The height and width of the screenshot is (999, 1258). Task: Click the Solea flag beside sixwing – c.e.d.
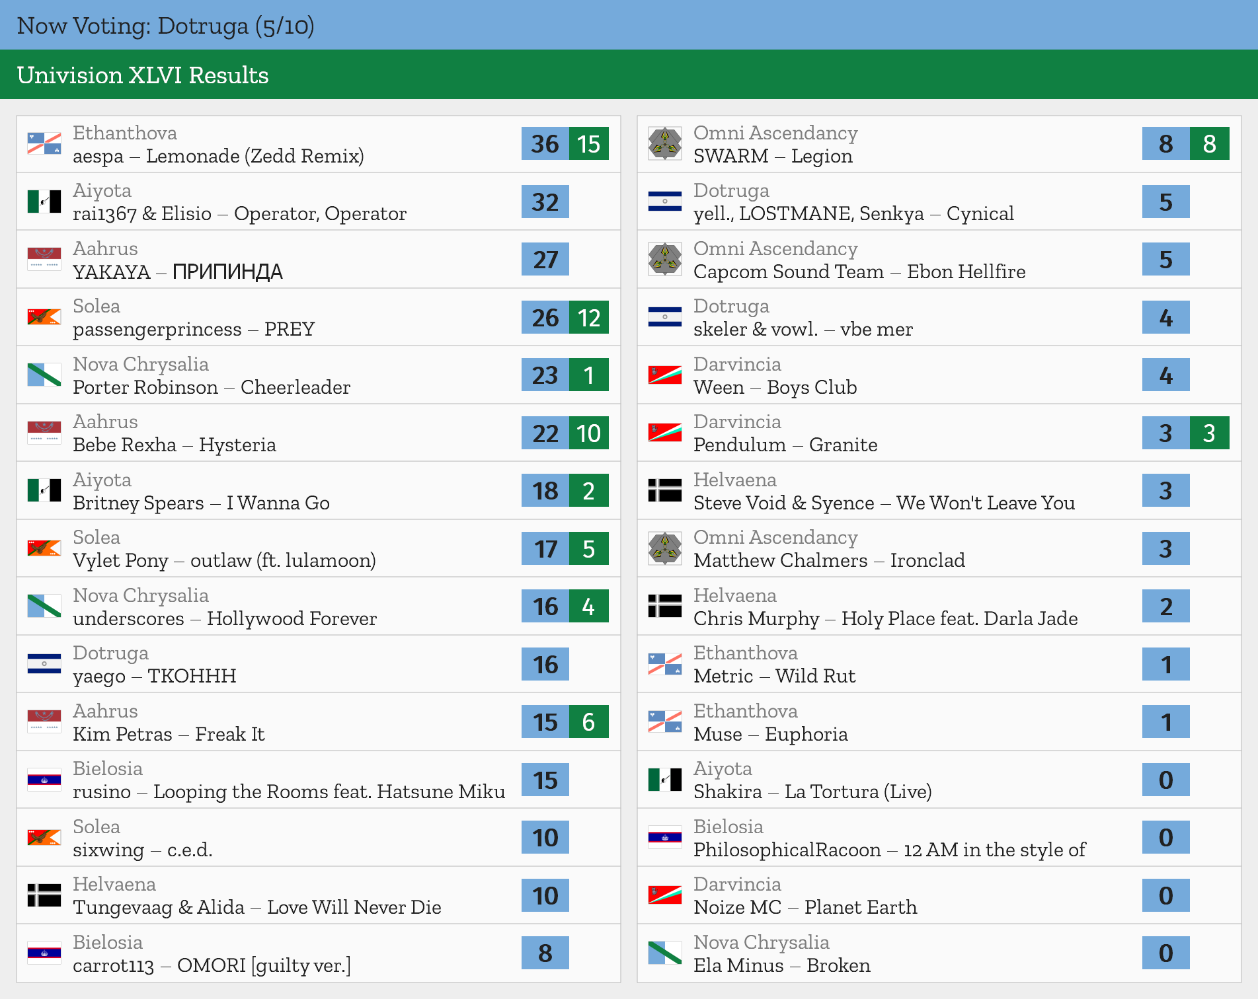tap(44, 838)
